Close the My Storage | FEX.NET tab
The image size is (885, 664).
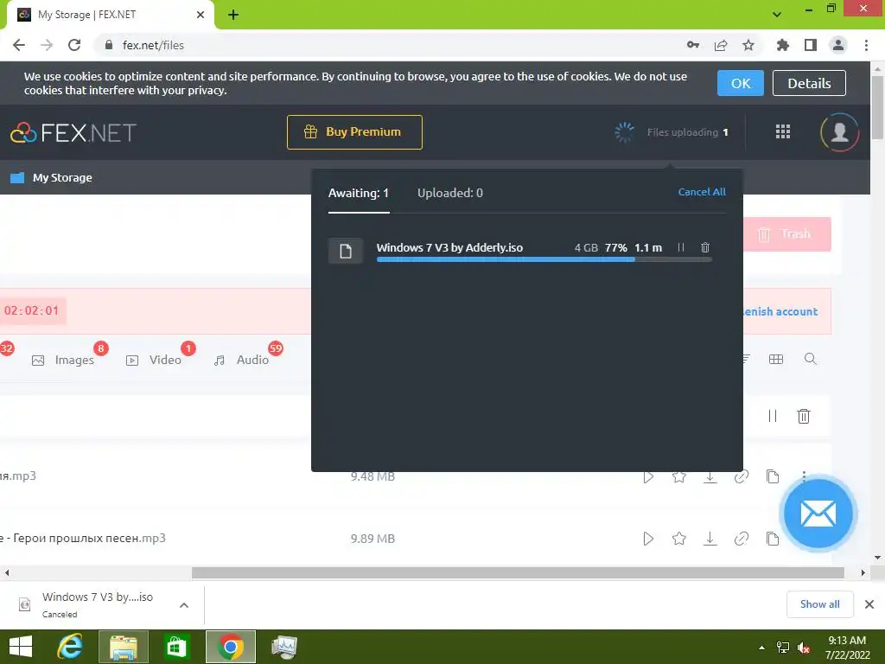coord(201,15)
